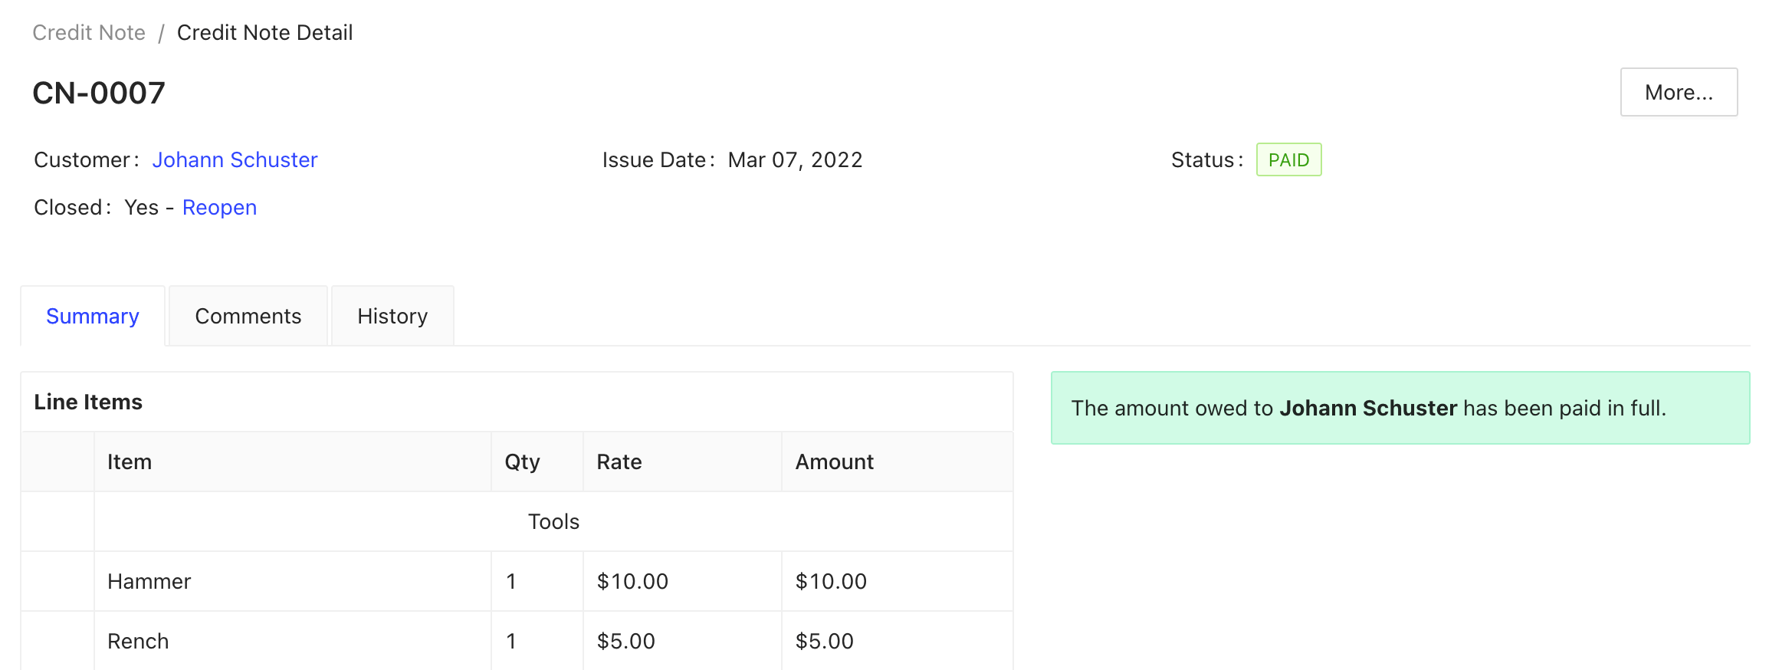Viewport: 1769px width, 670px height.
Task: Click the Credit Note Detail breadcrumb text
Action: [264, 32]
